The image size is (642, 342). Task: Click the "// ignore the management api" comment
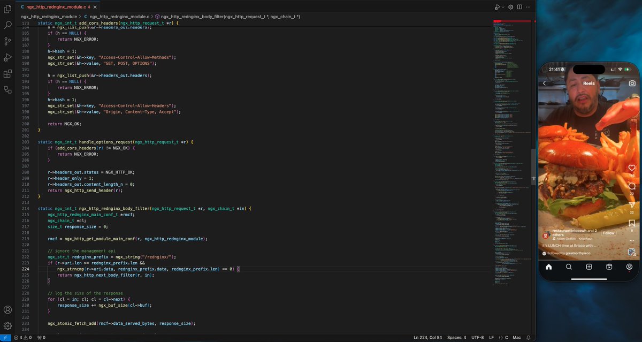pos(80,250)
